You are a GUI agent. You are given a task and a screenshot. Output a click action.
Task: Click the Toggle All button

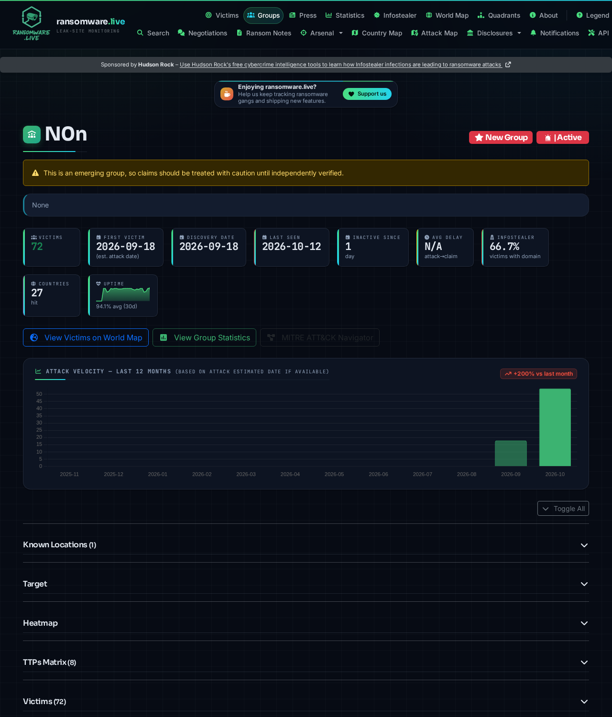coord(563,509)
